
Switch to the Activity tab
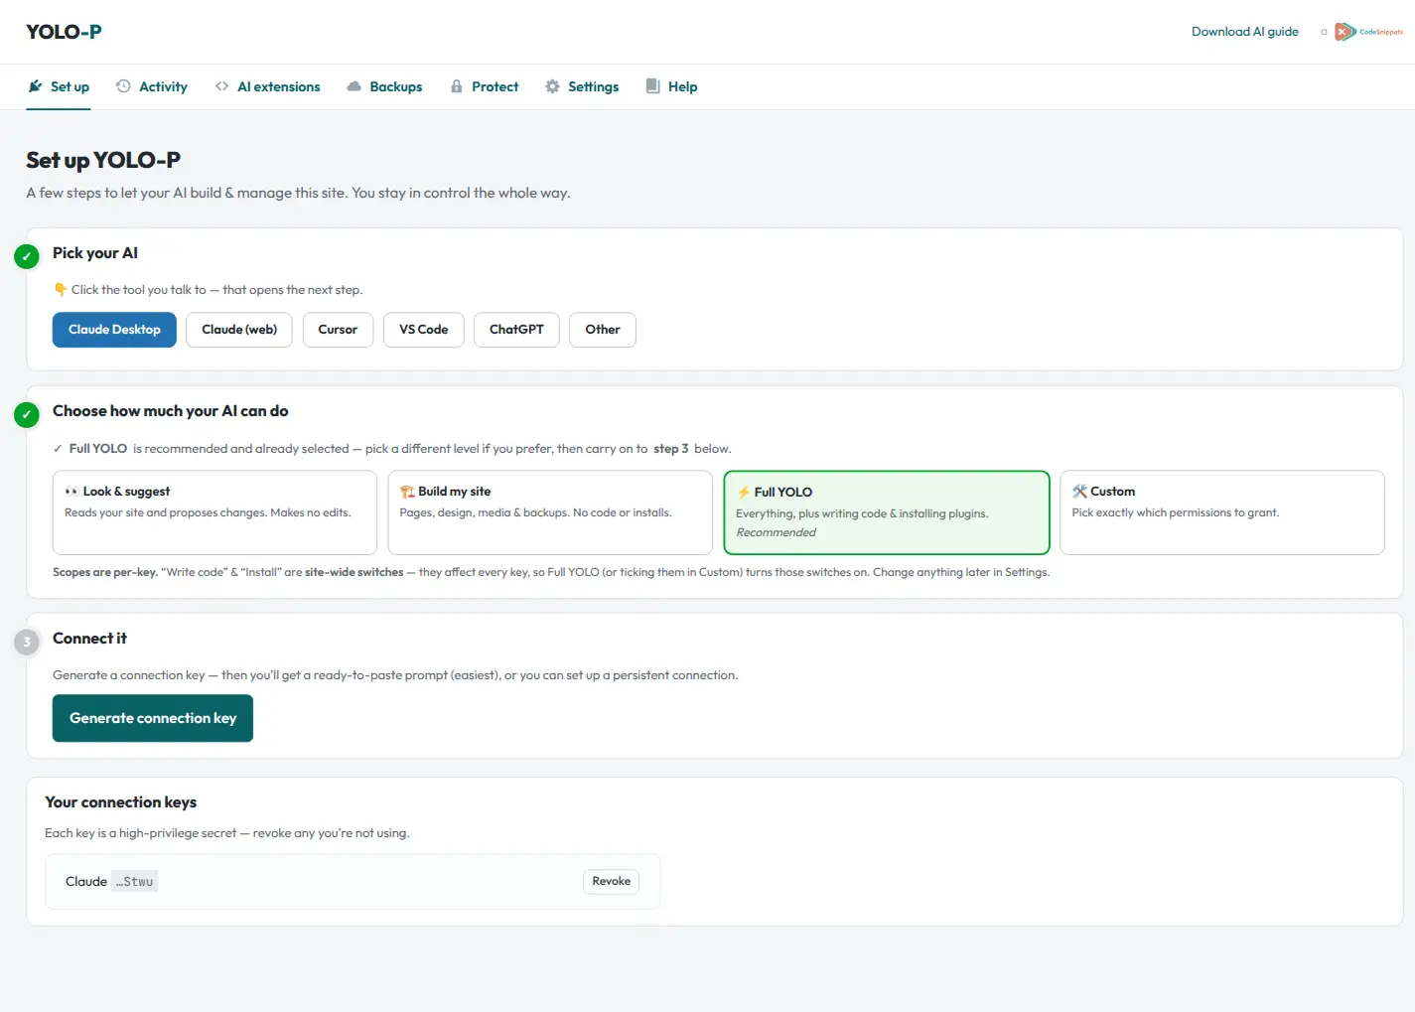pos(151,86)
